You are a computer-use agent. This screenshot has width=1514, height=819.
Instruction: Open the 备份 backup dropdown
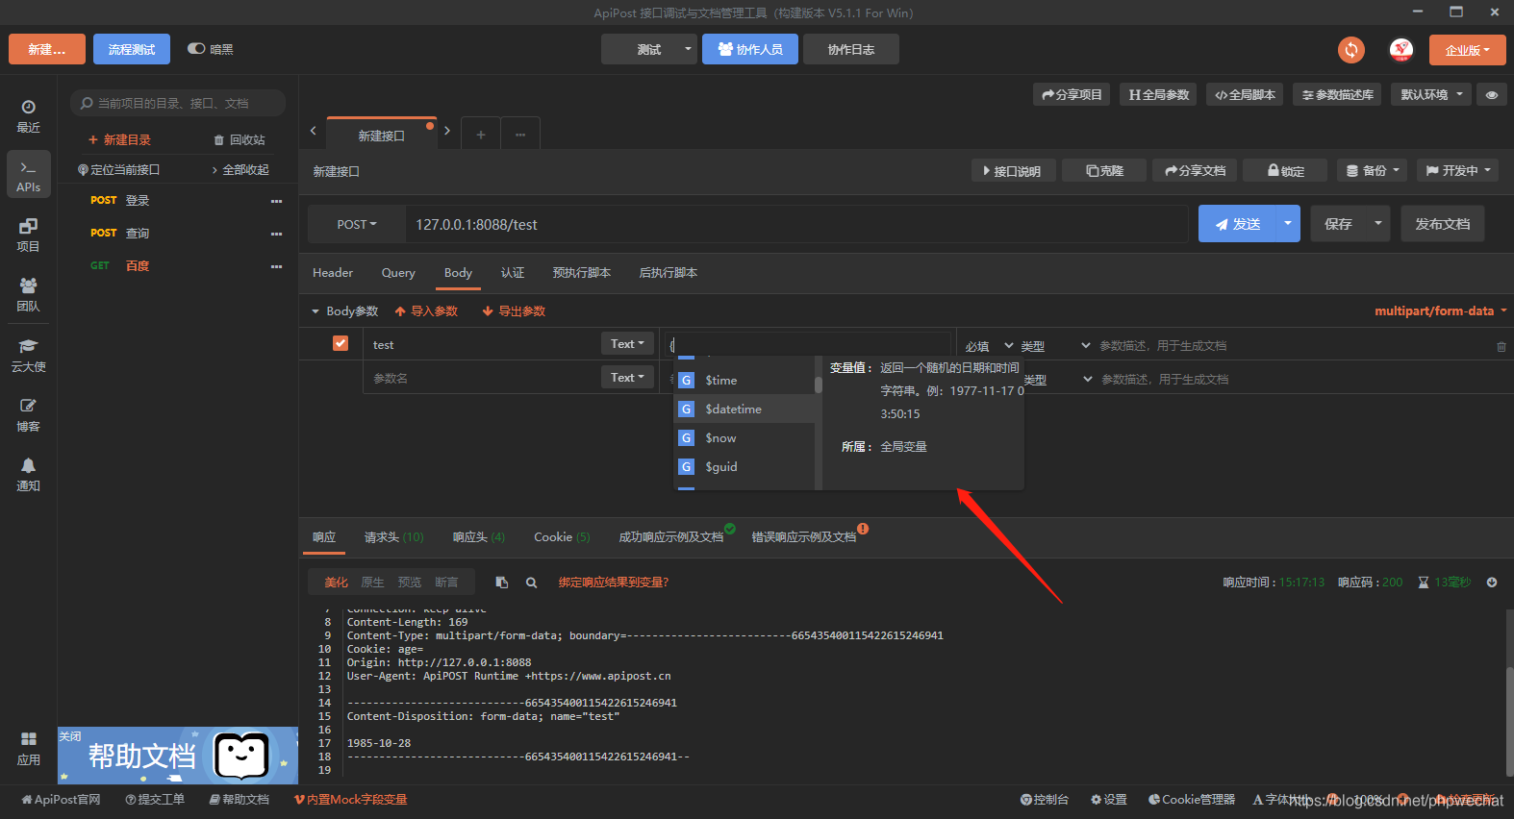click(x=1372, y=170)
